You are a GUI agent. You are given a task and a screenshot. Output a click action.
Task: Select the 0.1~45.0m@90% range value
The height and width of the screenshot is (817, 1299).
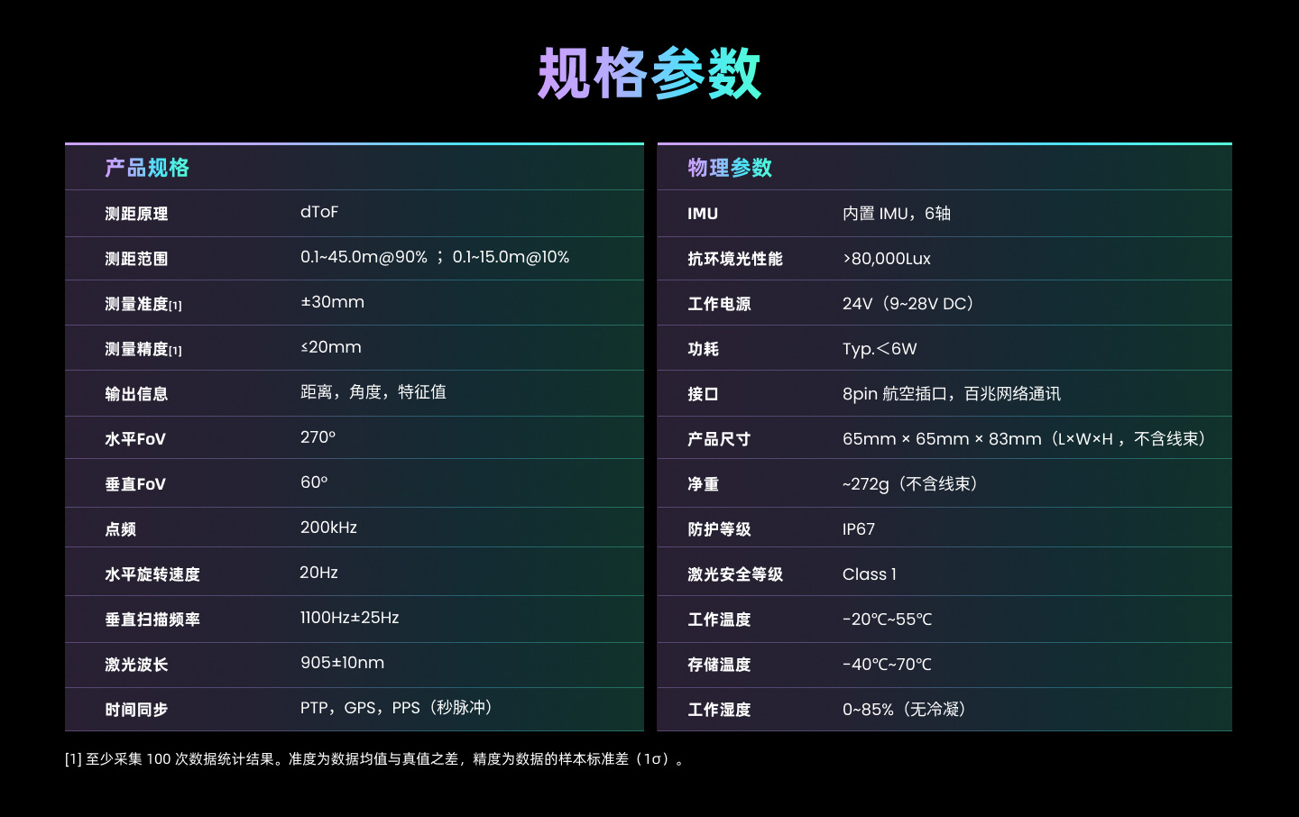tap(364, 257)
